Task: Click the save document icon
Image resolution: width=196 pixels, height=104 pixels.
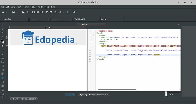Action: coord(23,12)
